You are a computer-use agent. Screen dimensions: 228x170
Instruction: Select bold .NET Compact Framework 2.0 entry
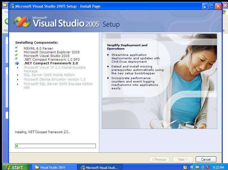tap(51, 63)
